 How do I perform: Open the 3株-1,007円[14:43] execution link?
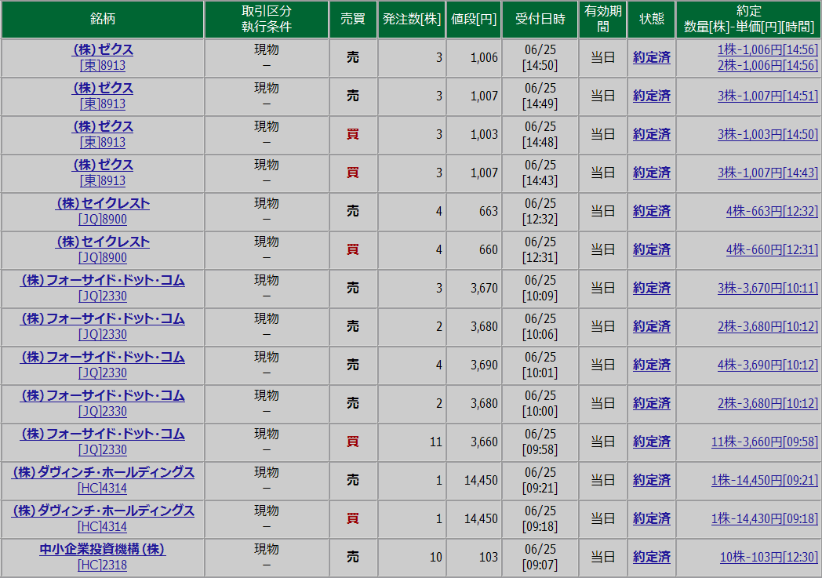pyautogui.click(x=767, y=173)
